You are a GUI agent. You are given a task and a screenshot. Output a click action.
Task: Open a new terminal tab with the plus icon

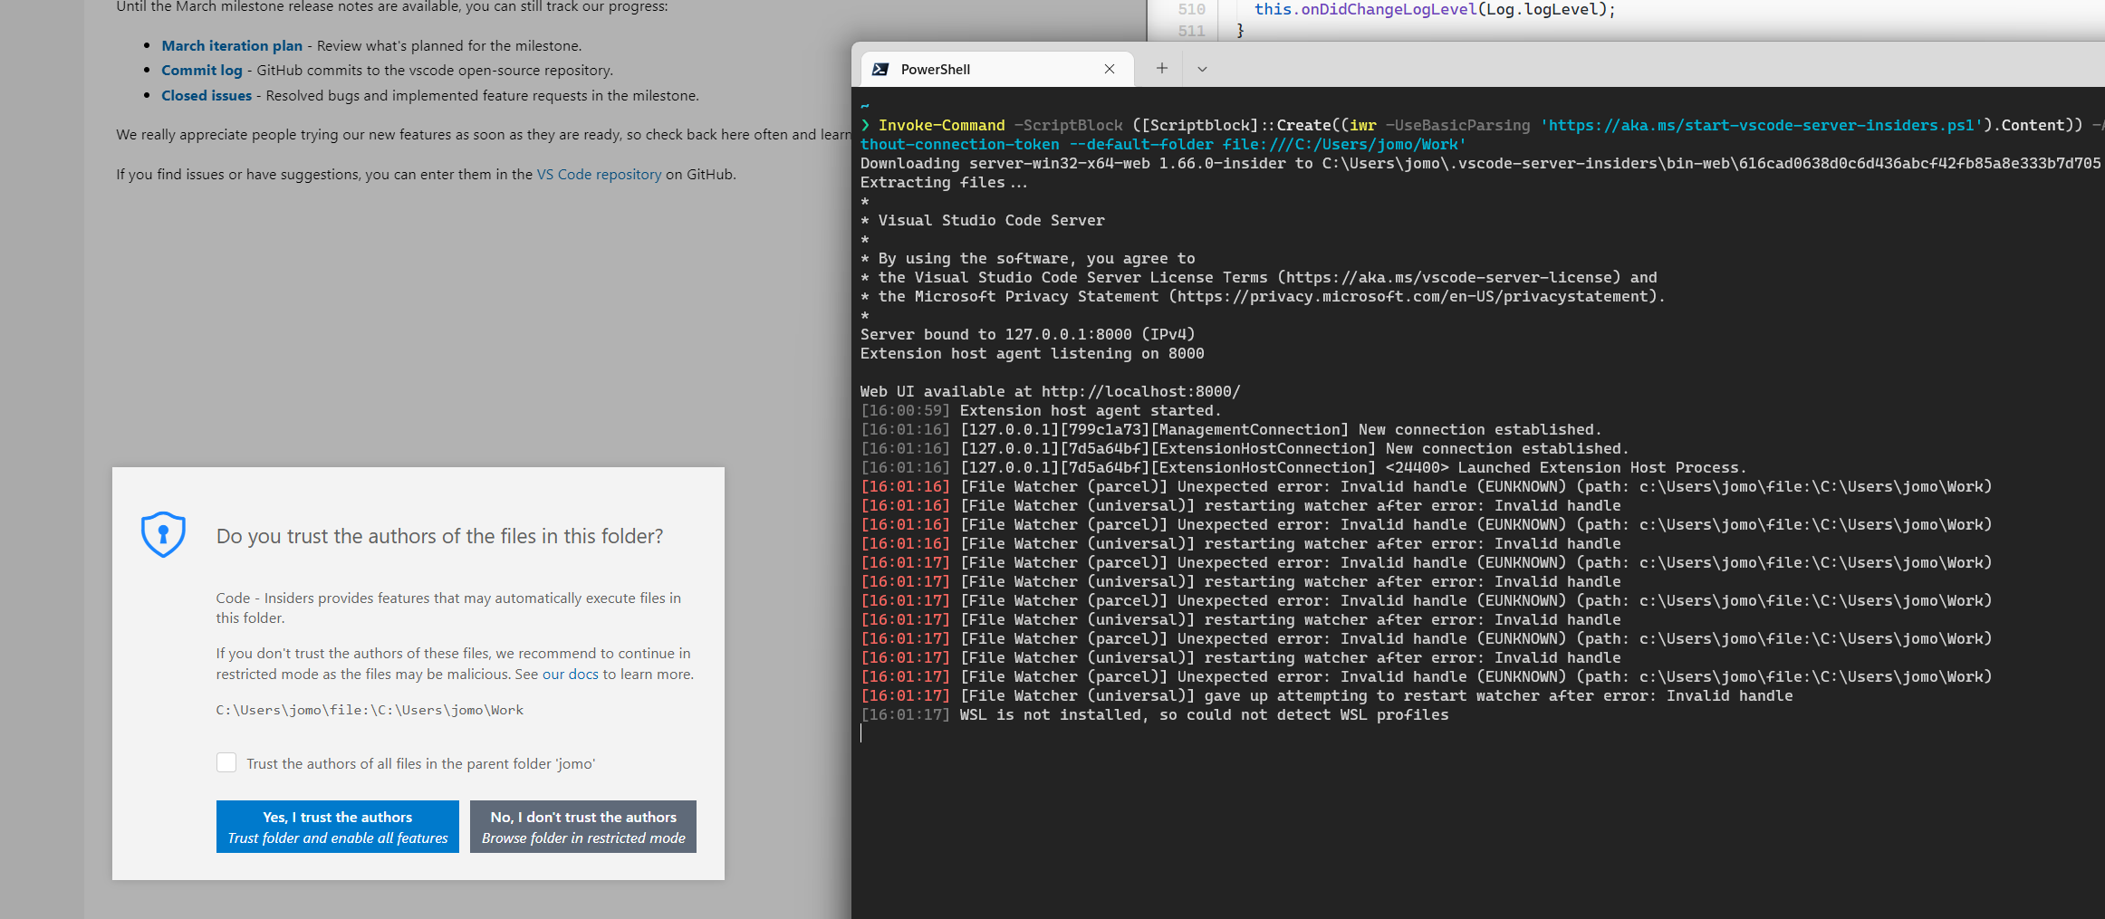[1160, 68]
